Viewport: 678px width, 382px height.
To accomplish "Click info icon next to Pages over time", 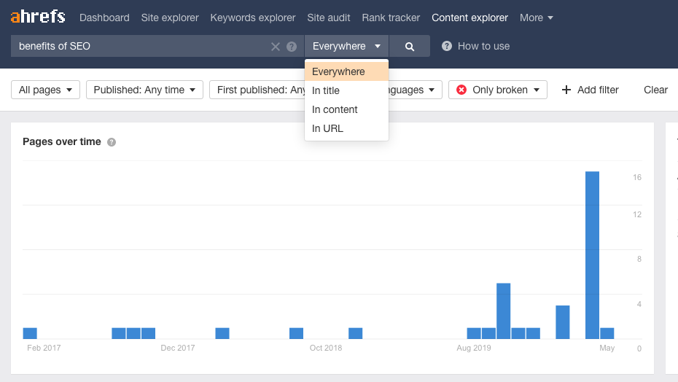I will [112, 142].
